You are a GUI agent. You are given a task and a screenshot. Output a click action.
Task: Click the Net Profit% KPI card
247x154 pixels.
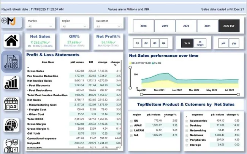pos(108,41)
